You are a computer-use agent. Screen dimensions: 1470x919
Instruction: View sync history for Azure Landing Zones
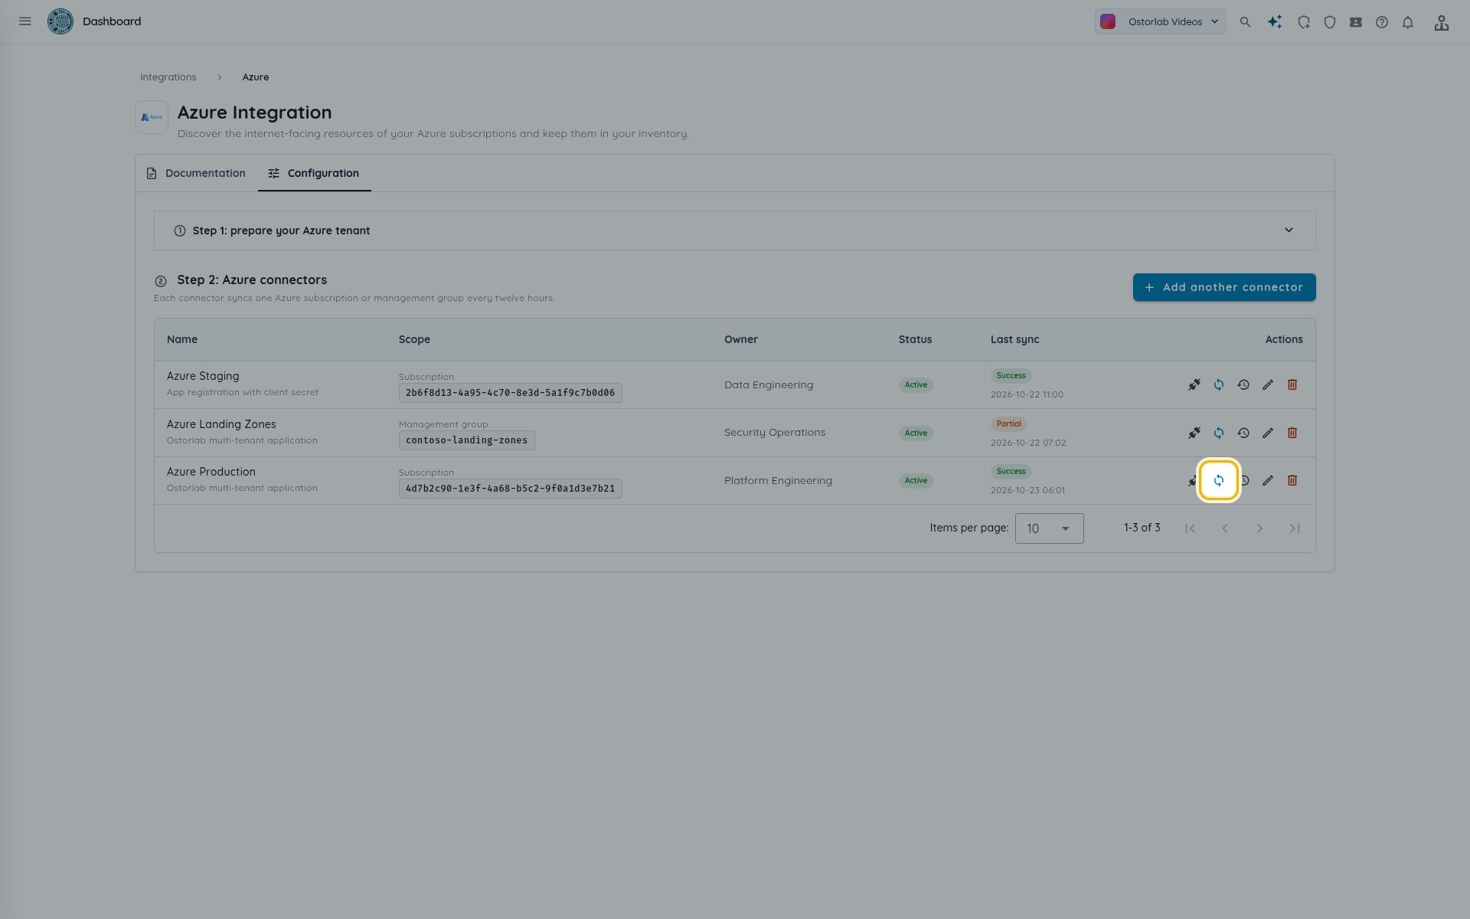click(x=1243, y=433)
